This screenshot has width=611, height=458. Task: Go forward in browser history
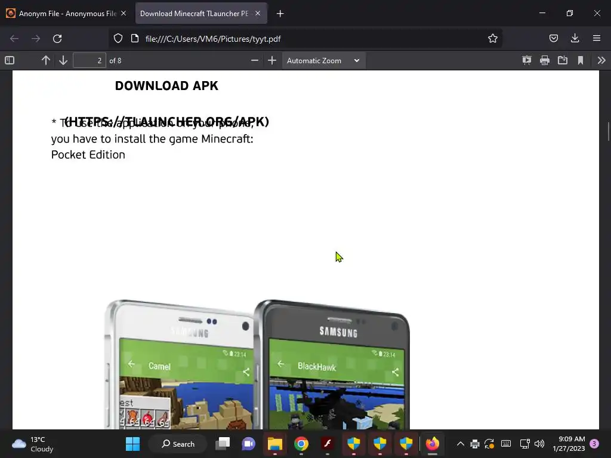coord(35,39)
